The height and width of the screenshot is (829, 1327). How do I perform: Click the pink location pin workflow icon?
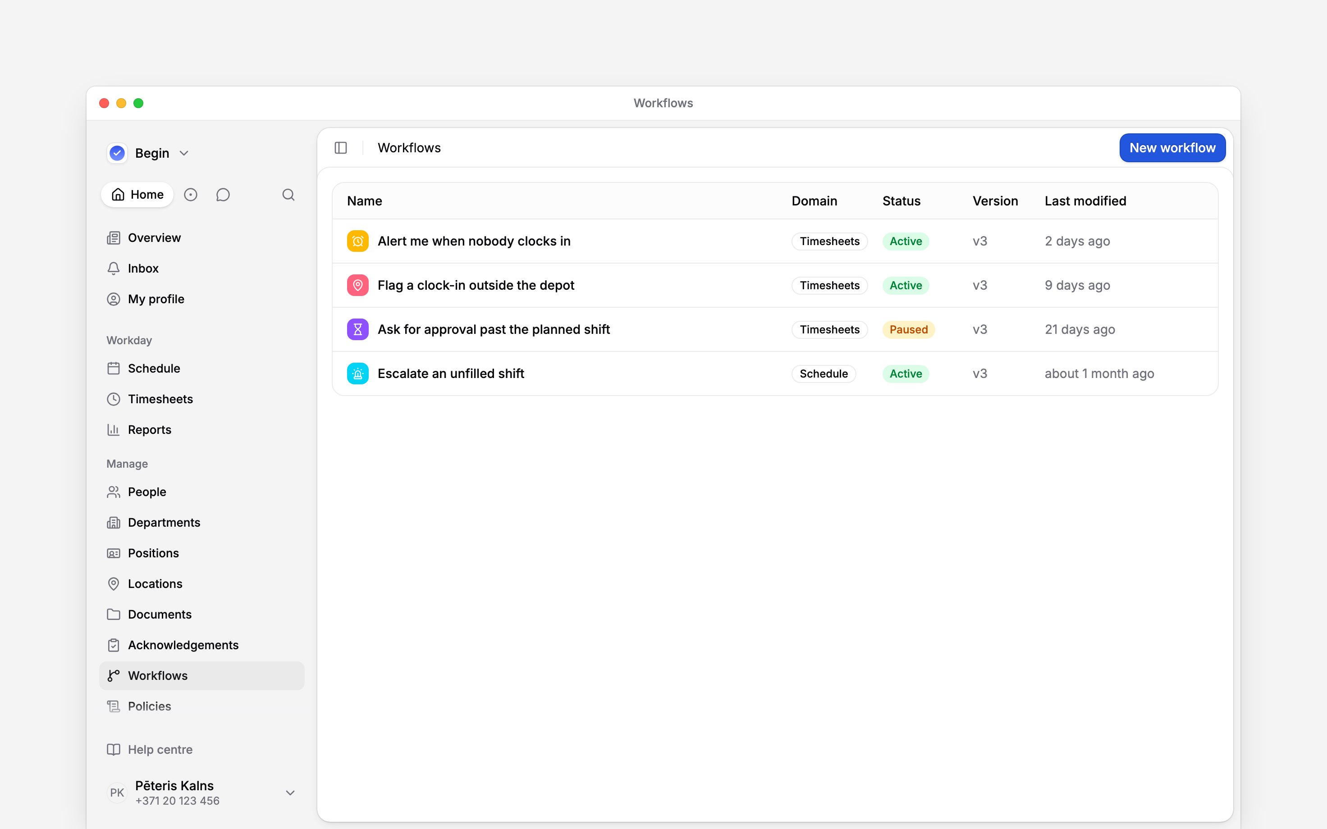(357, 285)
